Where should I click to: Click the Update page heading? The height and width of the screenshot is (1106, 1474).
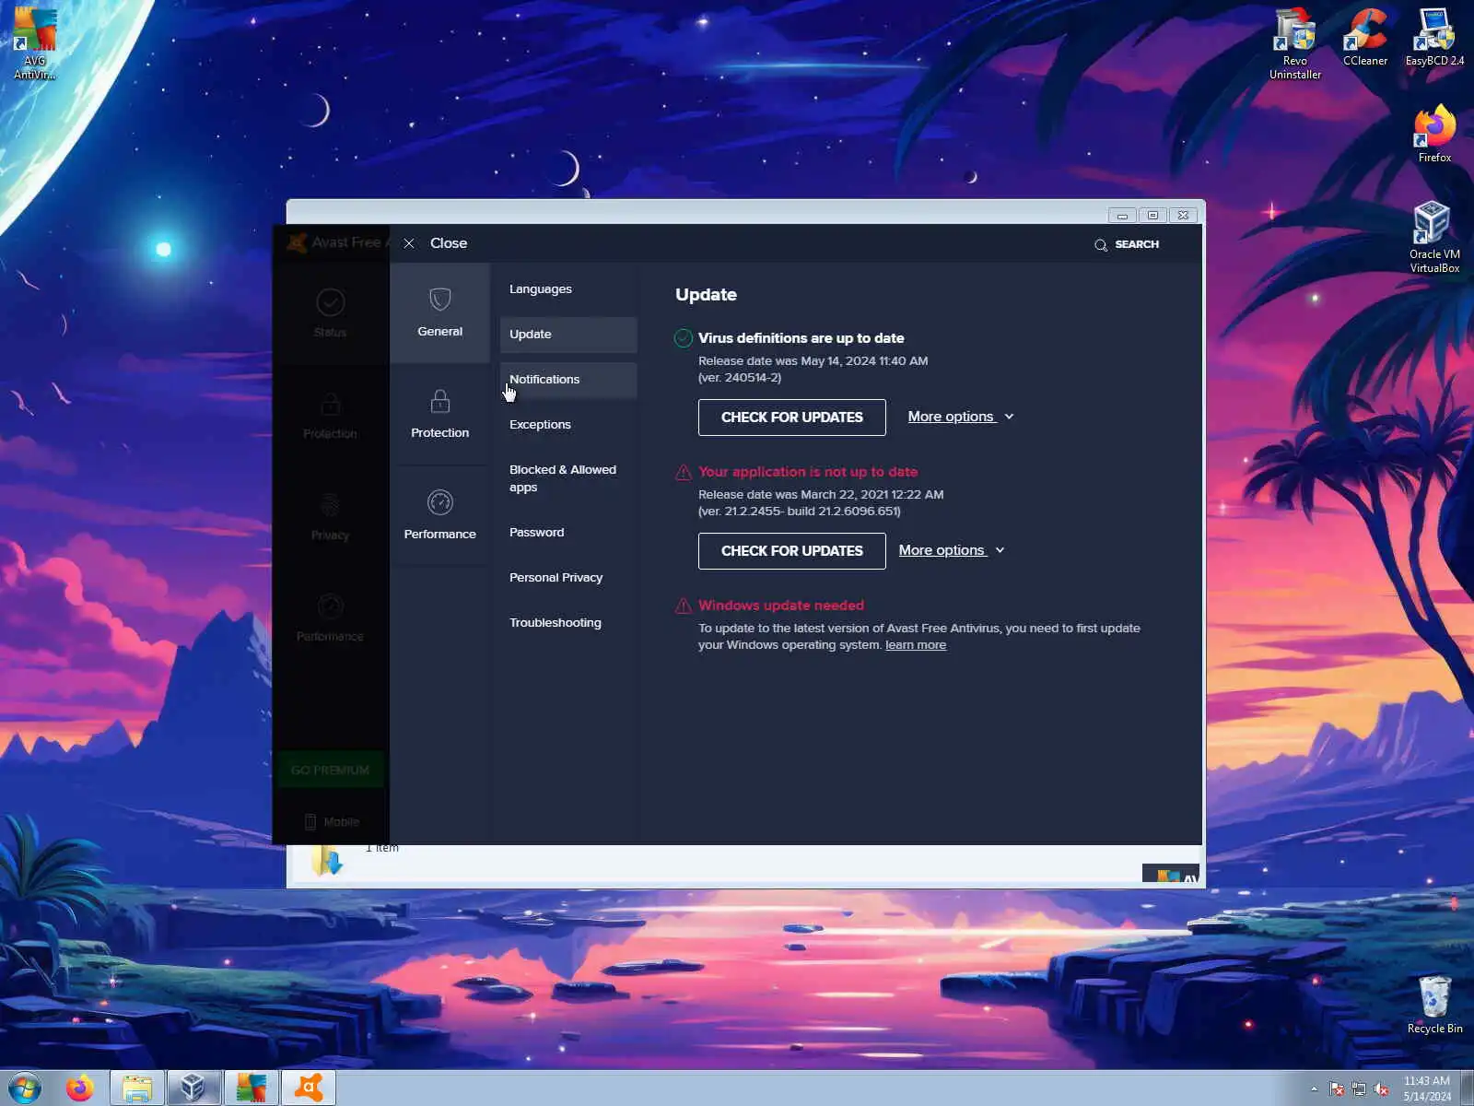pos(706,295)
